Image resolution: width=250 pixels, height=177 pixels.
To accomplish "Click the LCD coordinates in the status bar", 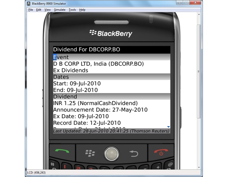I will tap(36, 172).
